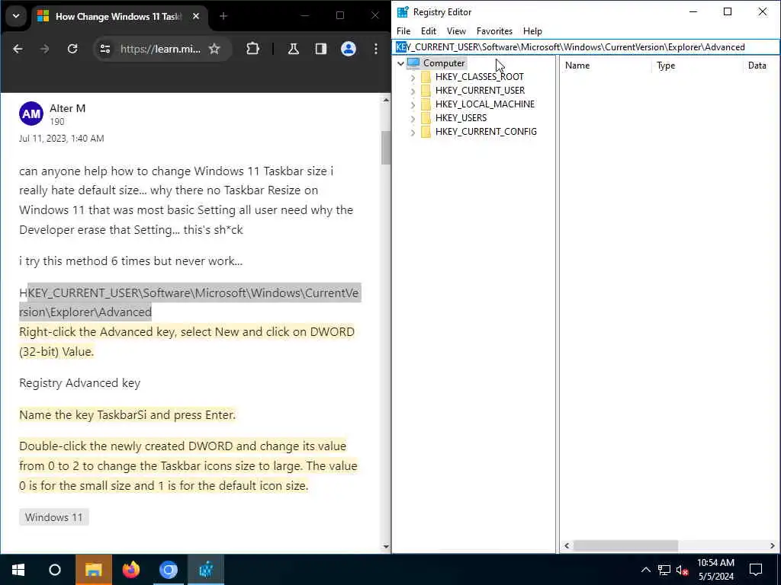Close the How Change Windows 11 Taskbar tab

pyautogui.click(x=196, y=16)
